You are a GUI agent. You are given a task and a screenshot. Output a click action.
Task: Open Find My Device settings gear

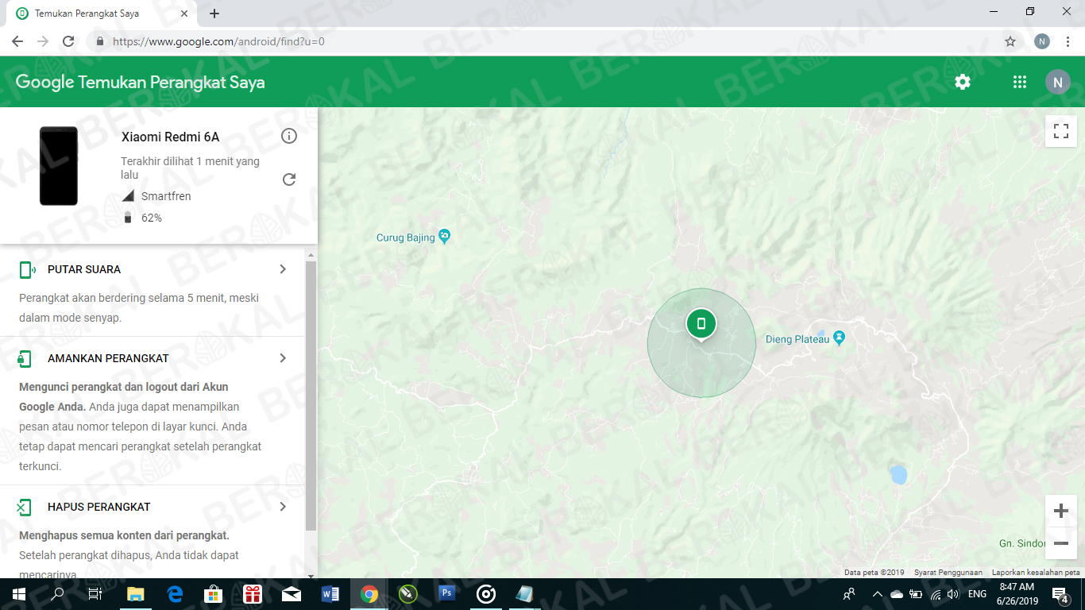click(x=962, y=81)
